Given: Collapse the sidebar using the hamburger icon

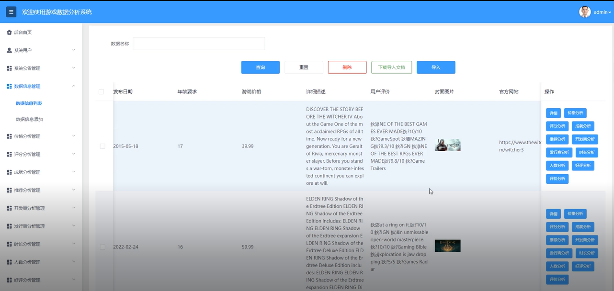Looking at the screenshot, I should coord(11,11).
